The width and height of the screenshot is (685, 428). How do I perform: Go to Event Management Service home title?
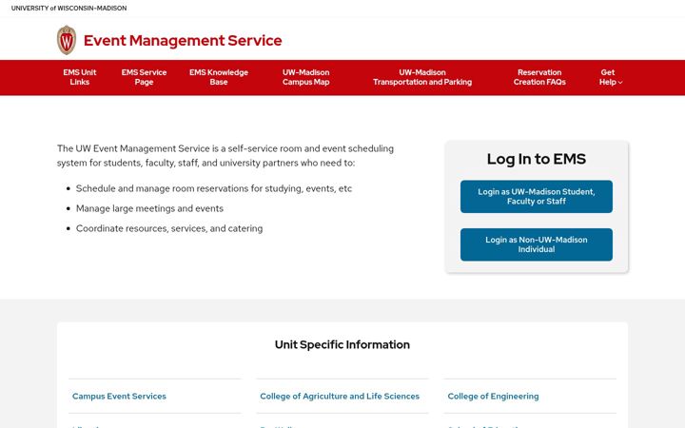[x=183, y=40]
